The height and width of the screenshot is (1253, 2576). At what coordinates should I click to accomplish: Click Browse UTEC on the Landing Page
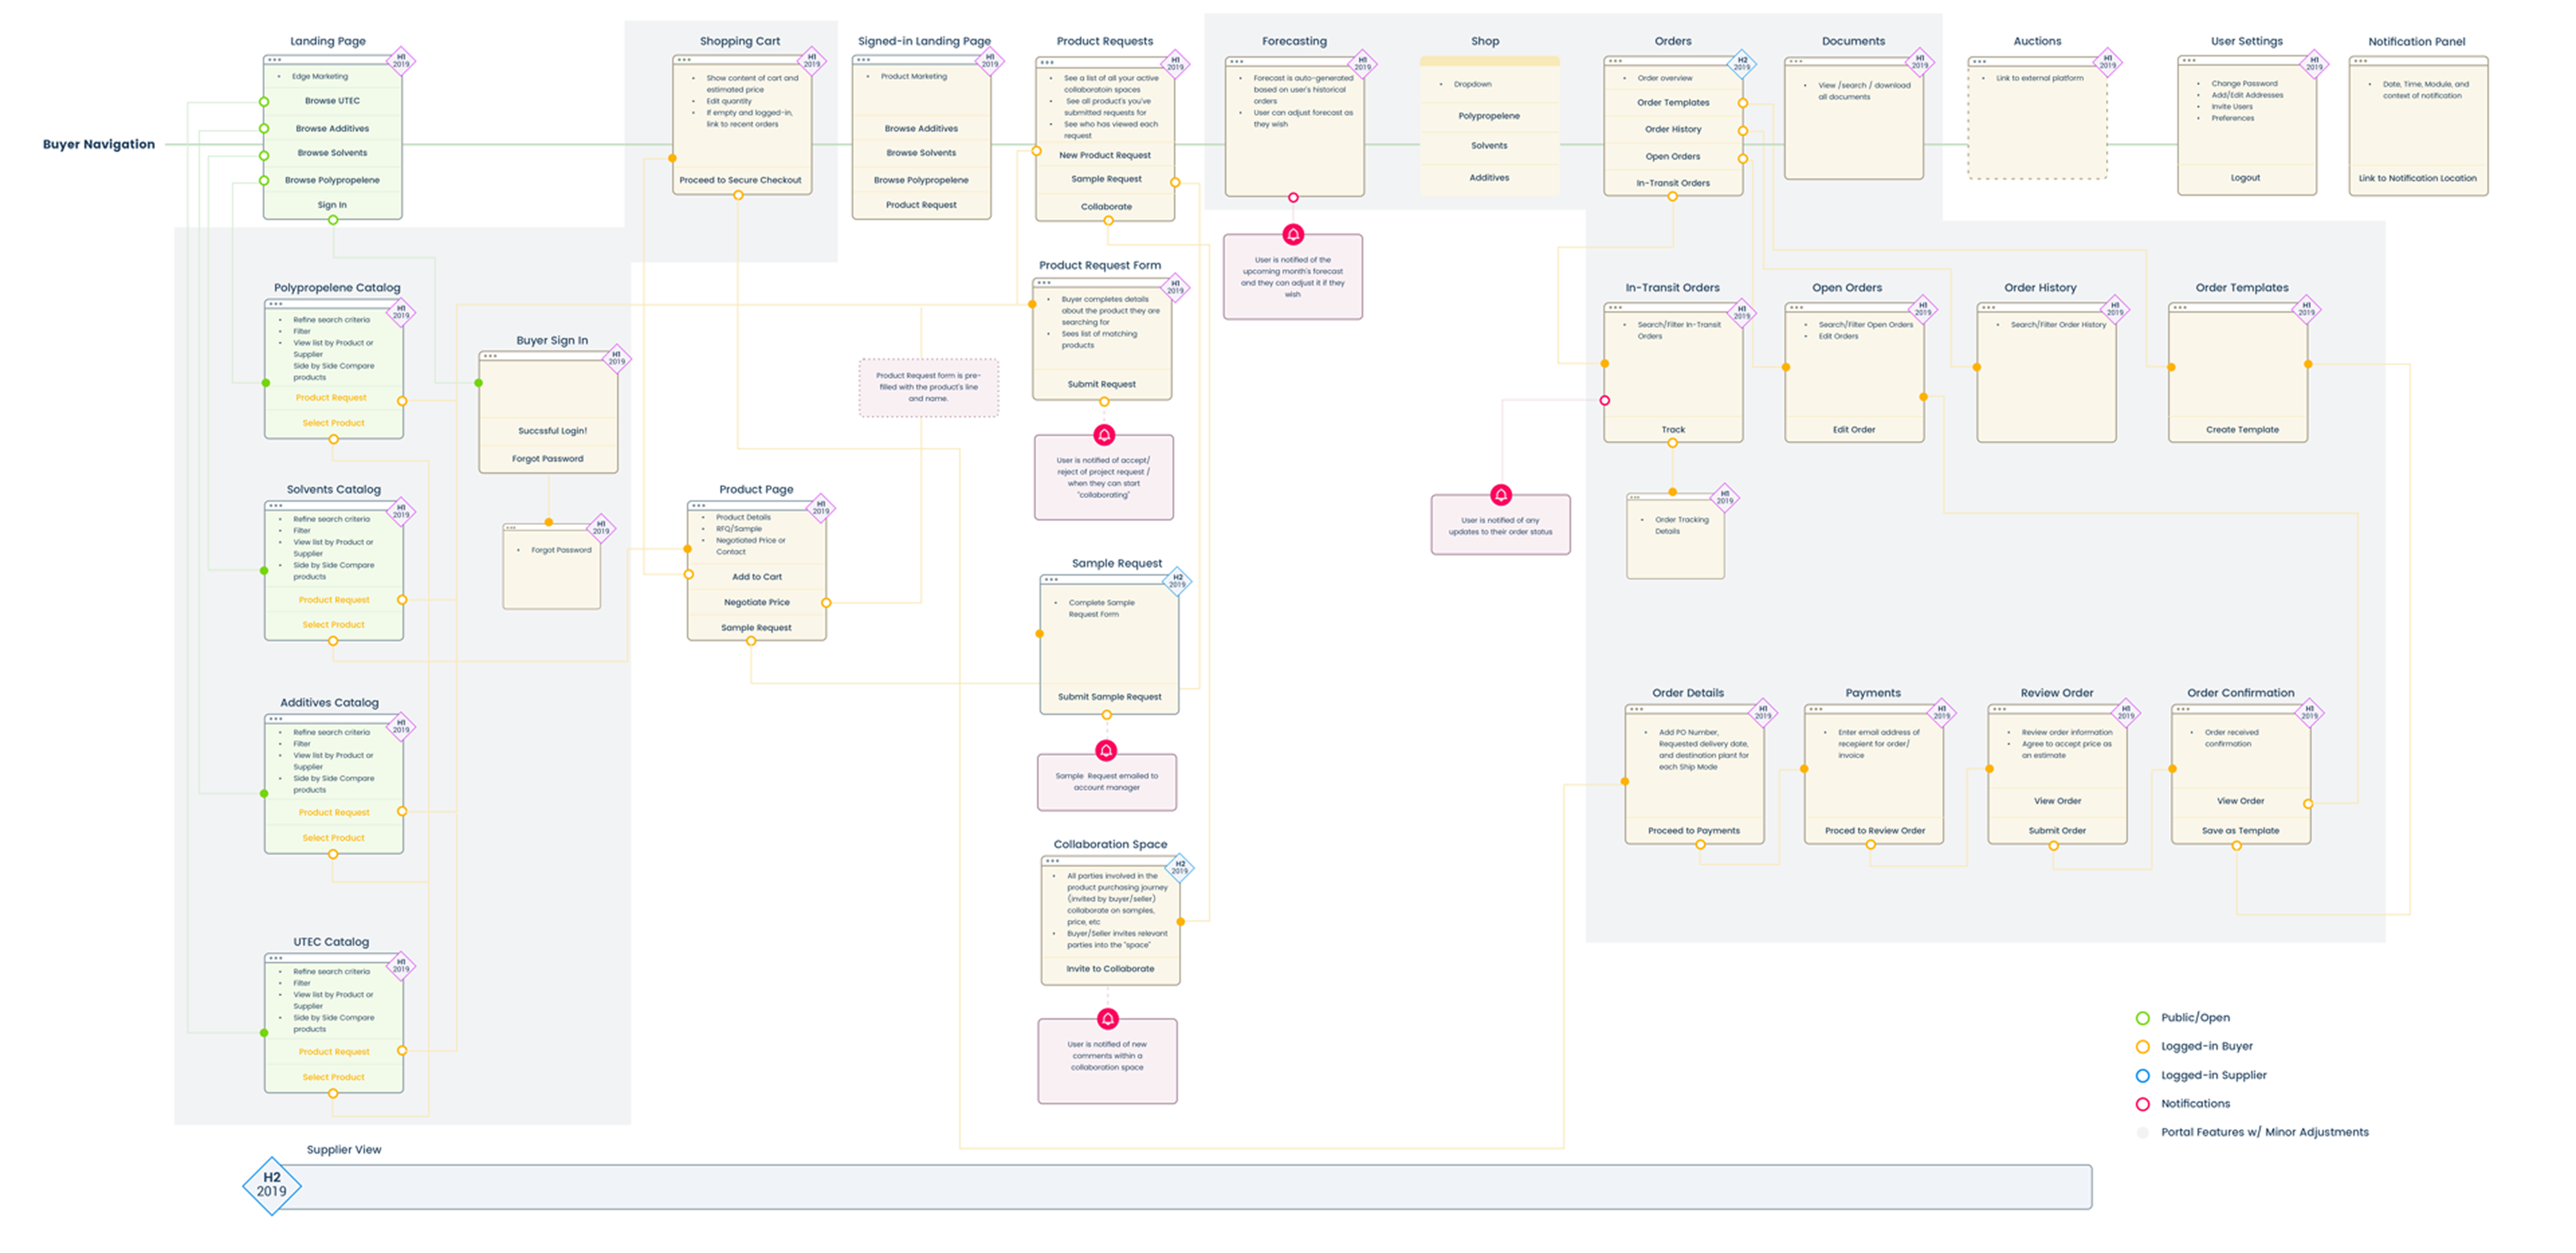point(332,101)
